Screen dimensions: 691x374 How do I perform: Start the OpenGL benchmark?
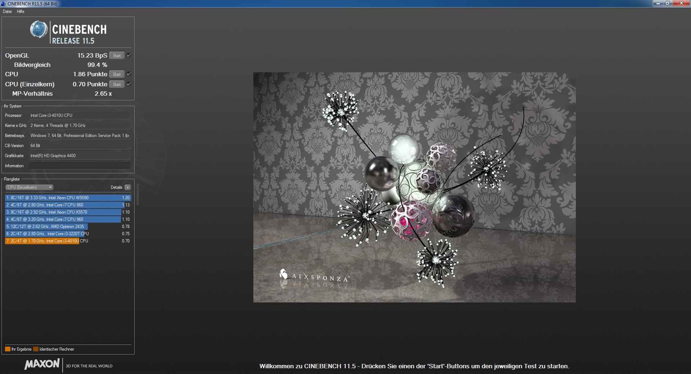click(117, 55)
